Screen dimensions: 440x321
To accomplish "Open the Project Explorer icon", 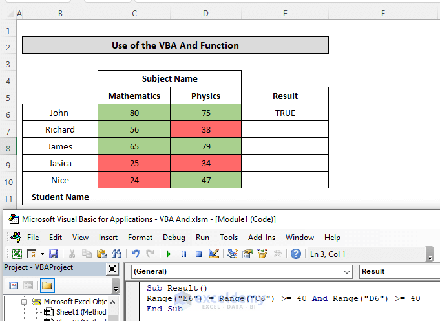I will [233, 254].
